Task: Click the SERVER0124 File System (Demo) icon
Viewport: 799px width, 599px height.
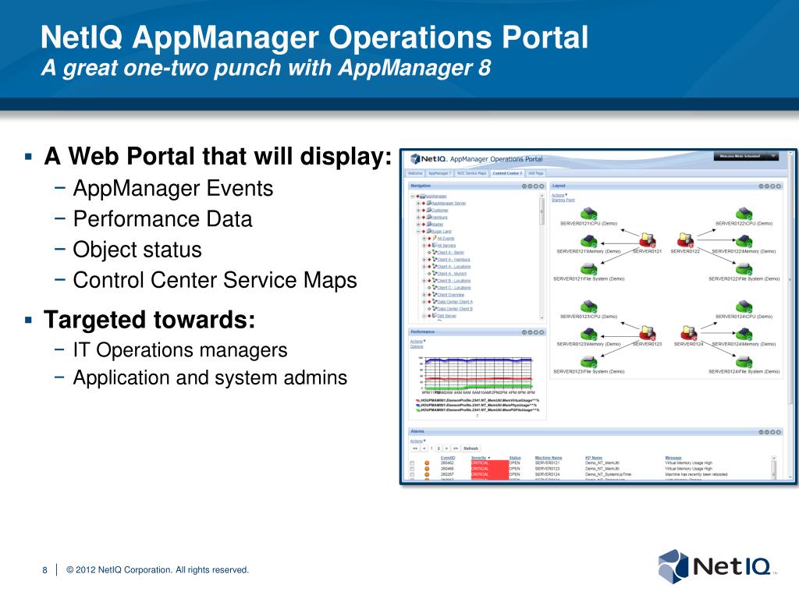Action: coord(744,362)
